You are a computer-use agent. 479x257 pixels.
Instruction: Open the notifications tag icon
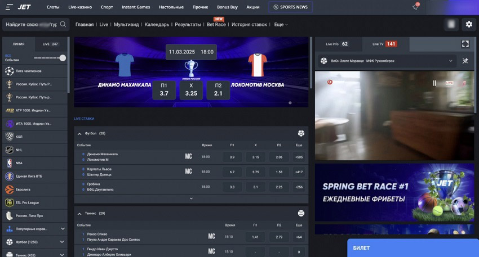(415, 7)
